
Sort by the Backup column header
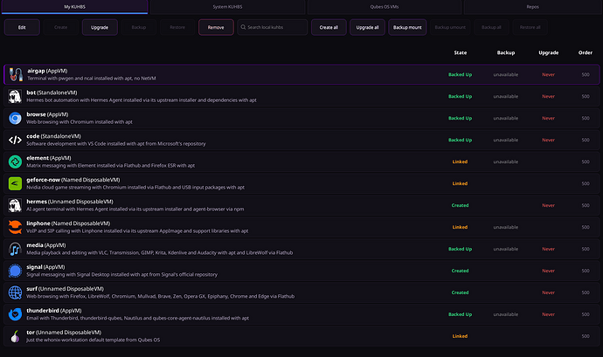[506, 52]
